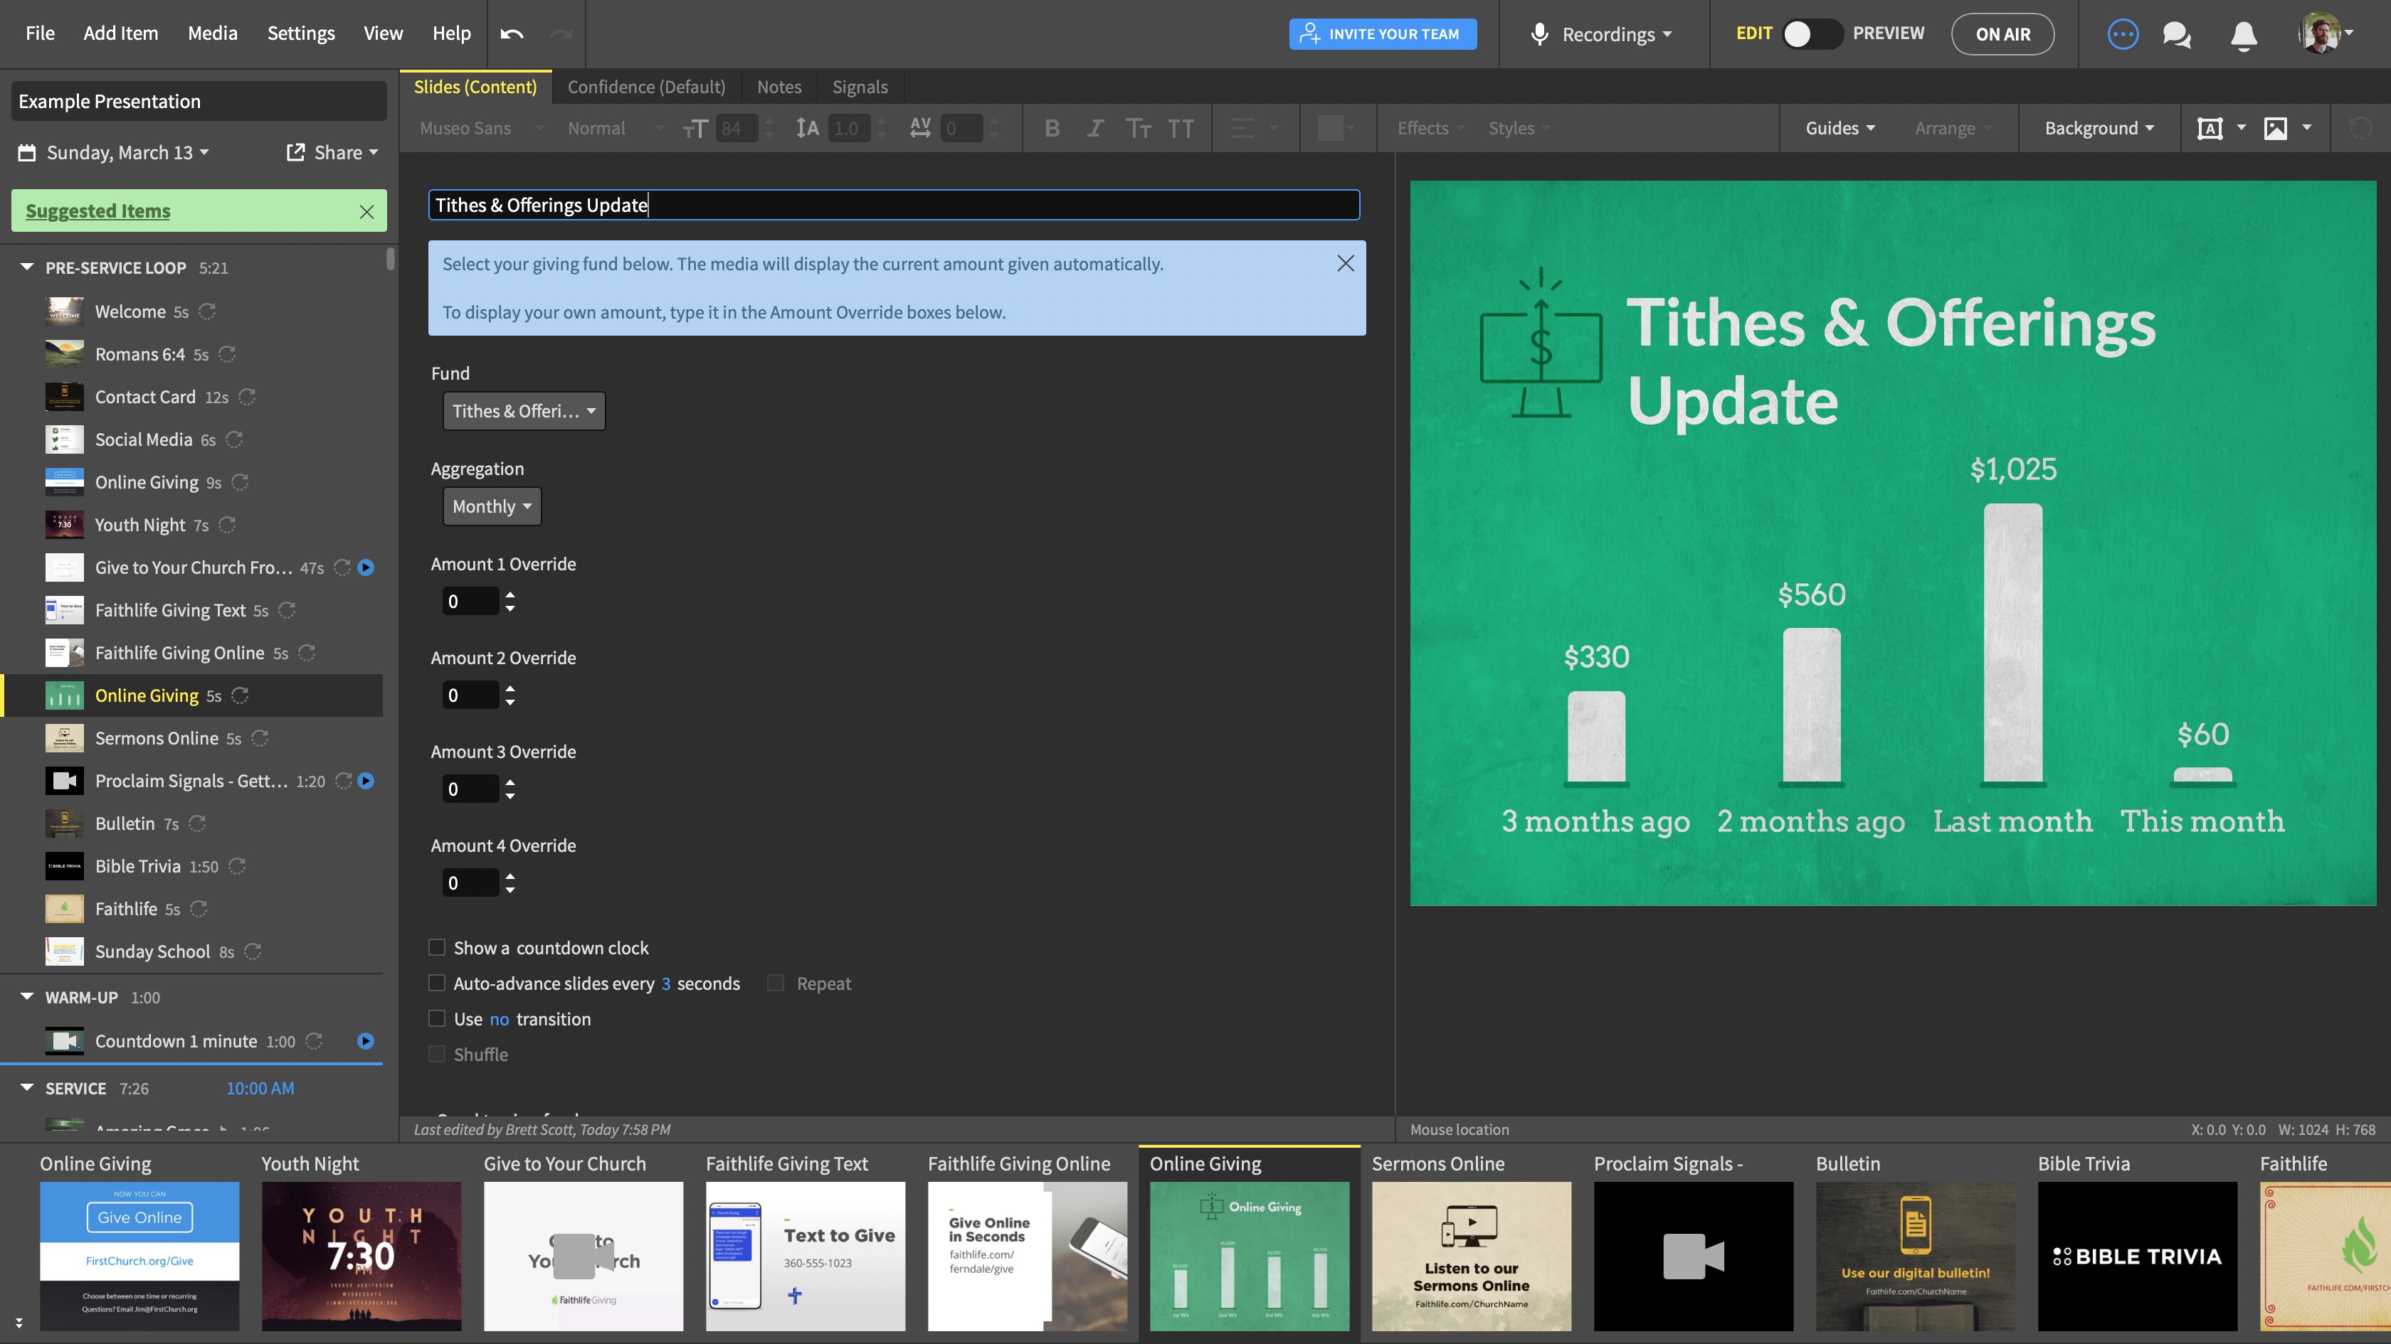Enable Auto-advance slides checkbox
This screenshot has width=2391, height=1344.
point(436,983)
